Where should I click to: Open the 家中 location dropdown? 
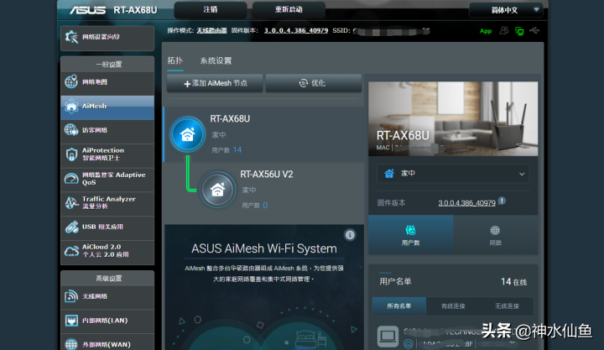(454, 174)
